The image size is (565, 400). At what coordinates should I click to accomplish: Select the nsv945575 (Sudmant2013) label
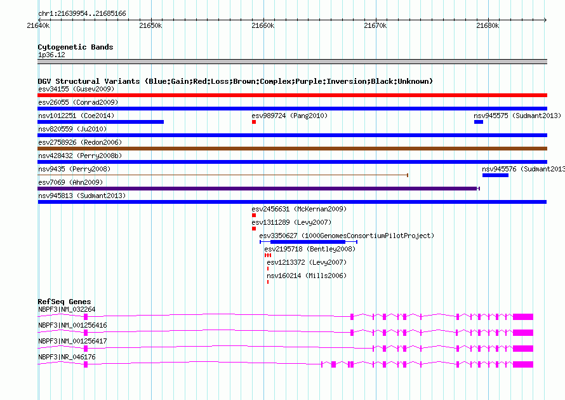[517, 116]
